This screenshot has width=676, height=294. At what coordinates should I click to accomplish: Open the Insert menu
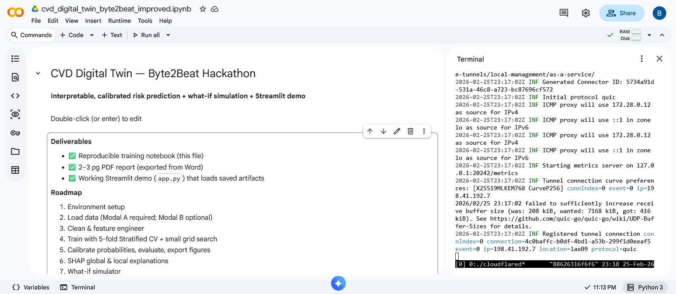(93, 21)
